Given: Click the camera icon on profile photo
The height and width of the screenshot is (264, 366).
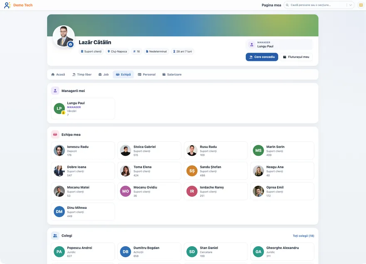Looking at the screenshot, I should pos(70,44).
